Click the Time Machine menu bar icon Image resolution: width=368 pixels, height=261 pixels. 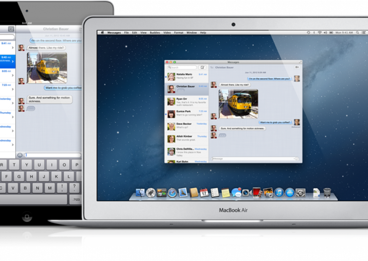point(308,33)
